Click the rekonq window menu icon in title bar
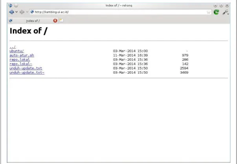The width and height of the screenshot is (237, 164). (x=11, y=5)
